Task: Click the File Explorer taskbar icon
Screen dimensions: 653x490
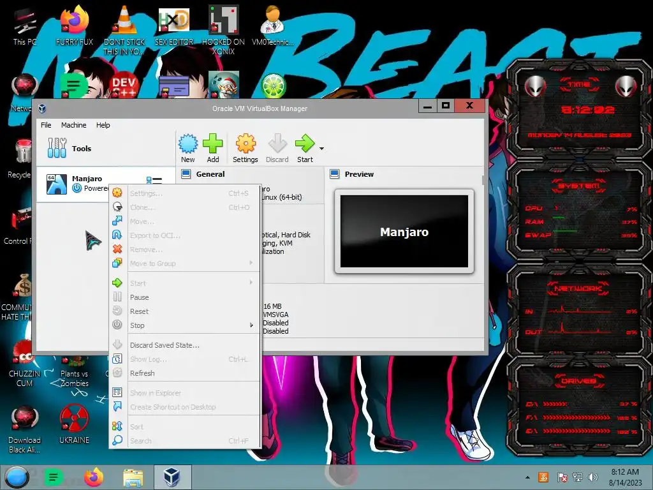Action: (x=133, y=477)
